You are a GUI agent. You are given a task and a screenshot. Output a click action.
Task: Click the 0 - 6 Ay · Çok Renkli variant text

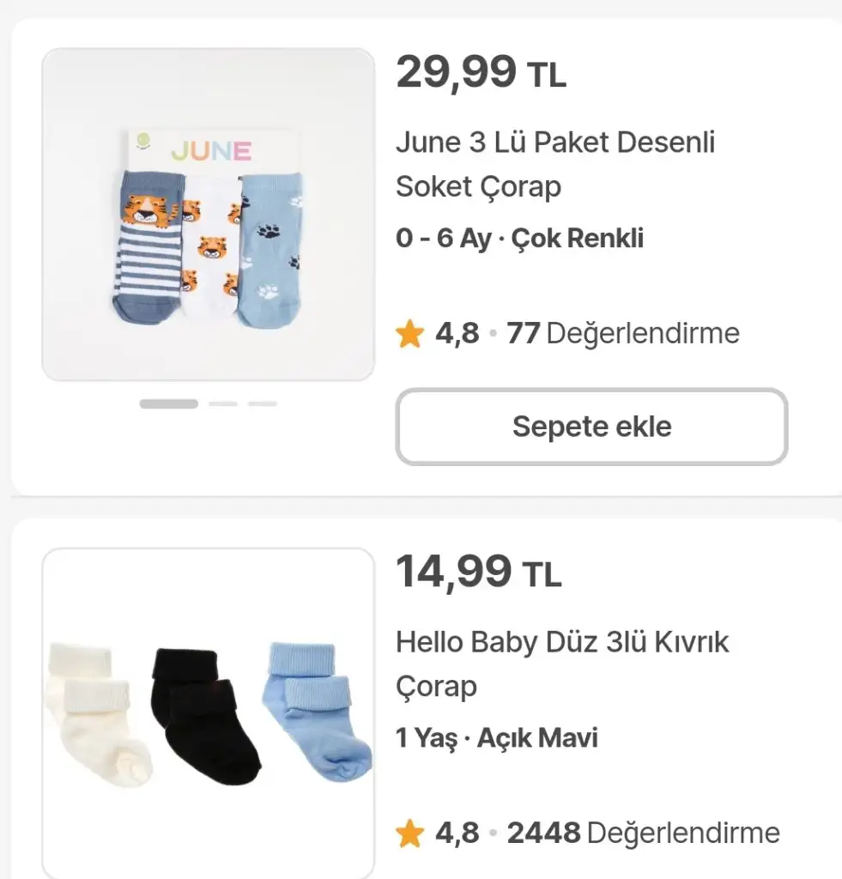point(519,239)
